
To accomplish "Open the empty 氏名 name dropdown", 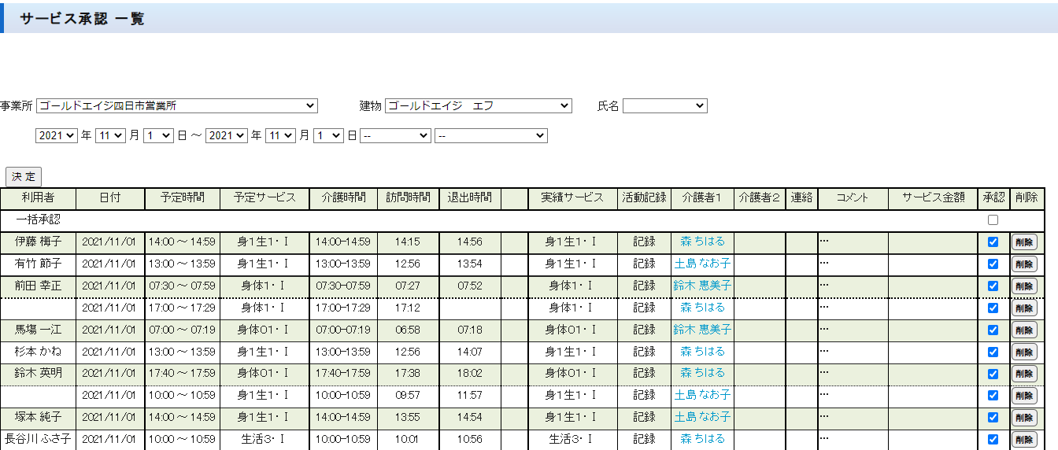I will pyautogui.click(x=664, y=105).
